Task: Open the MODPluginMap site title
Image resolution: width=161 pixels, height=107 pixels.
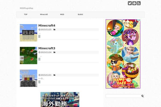Action: 27,8
